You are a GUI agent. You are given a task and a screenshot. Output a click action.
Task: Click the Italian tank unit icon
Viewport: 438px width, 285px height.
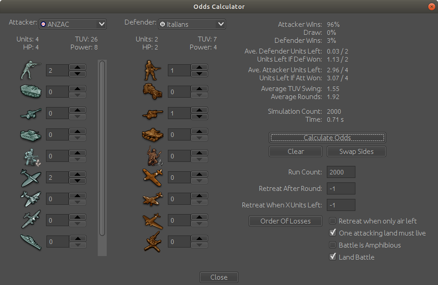tap(152, 135)
